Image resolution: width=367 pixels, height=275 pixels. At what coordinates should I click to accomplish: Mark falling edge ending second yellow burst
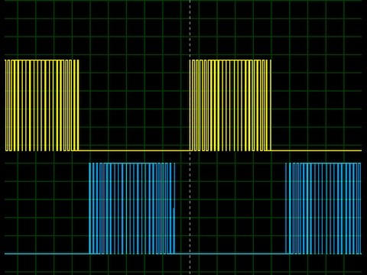pyautogui.click(x=271, y=105)
